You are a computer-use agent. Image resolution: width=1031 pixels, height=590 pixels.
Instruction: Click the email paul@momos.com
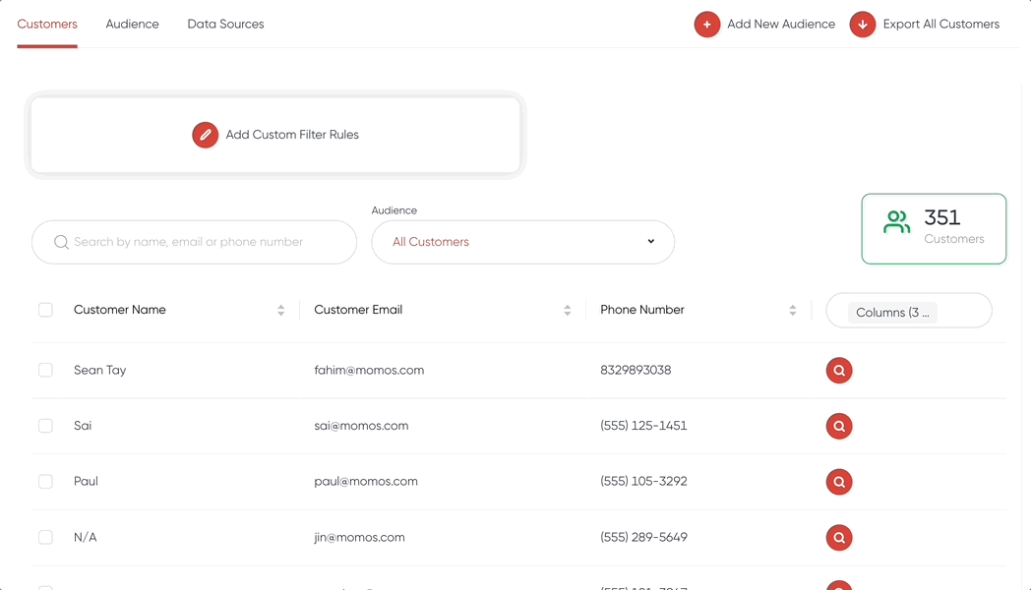tap(366, 482)
